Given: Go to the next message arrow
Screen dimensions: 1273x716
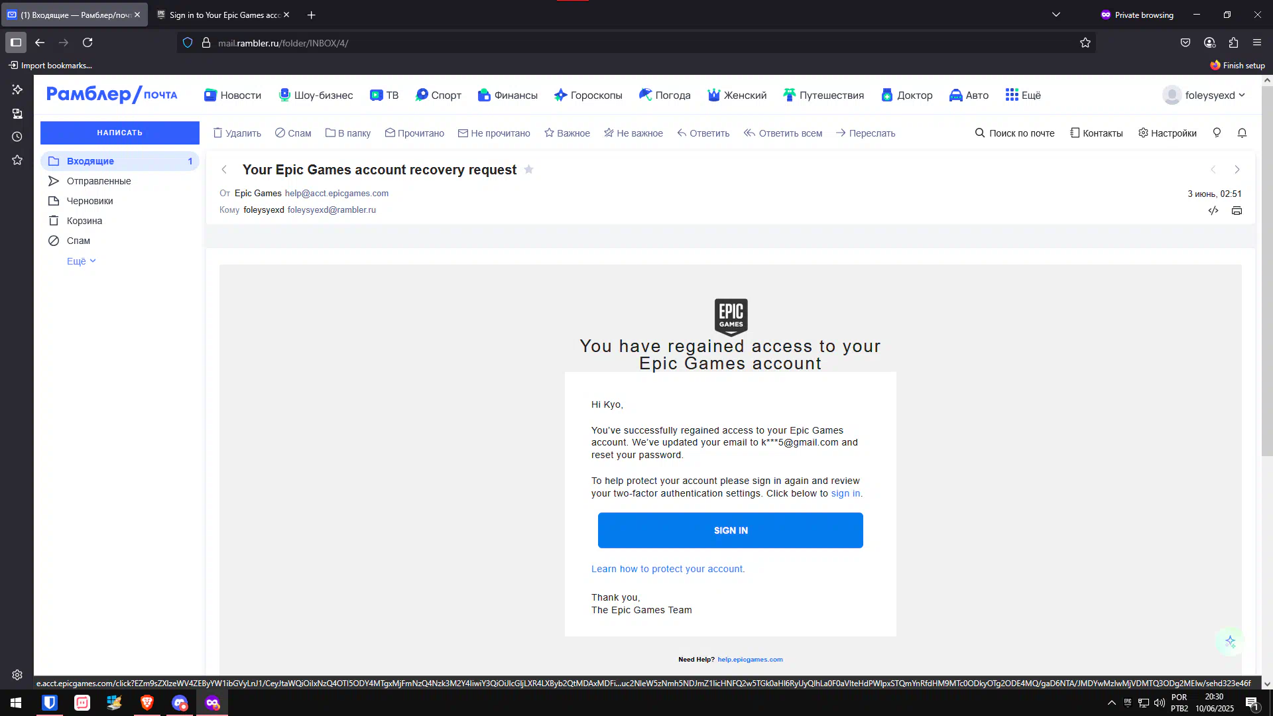Looking at the screenshot, I should click(1237, 170).
